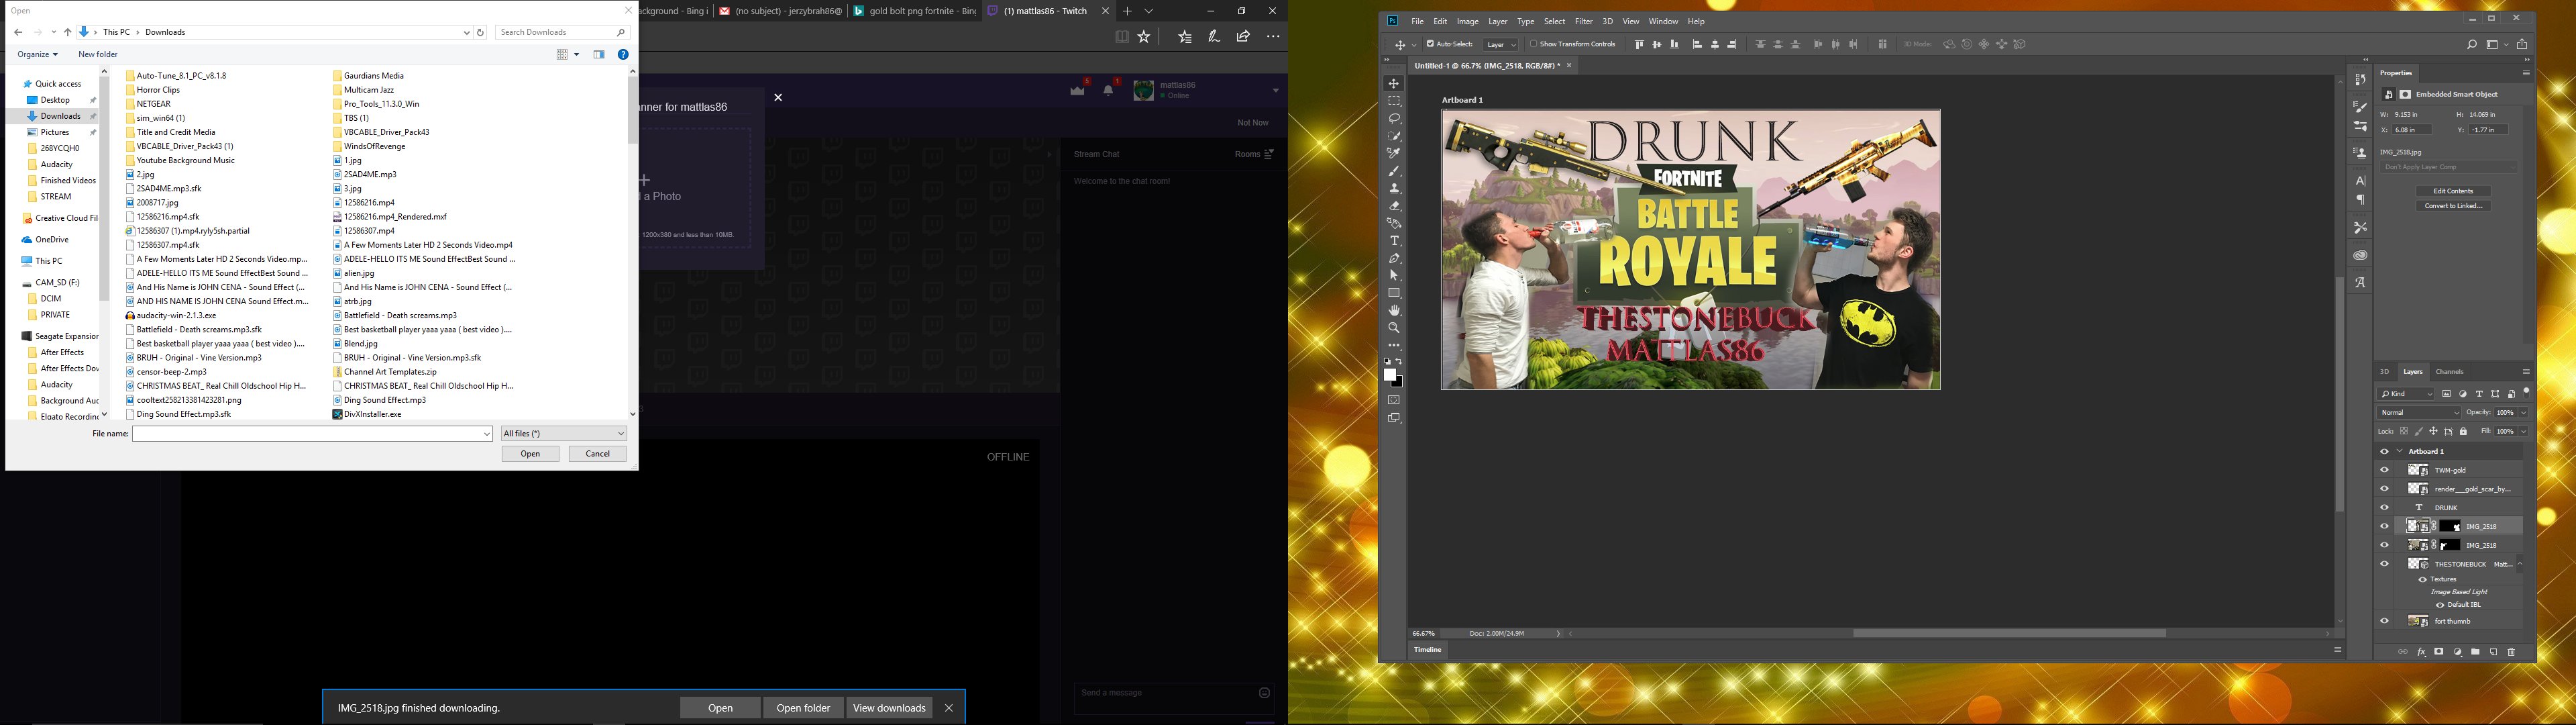2576x725 pixels.
Task: Open Photoshop Filter menu
Action: click(x=1583, y=21)
